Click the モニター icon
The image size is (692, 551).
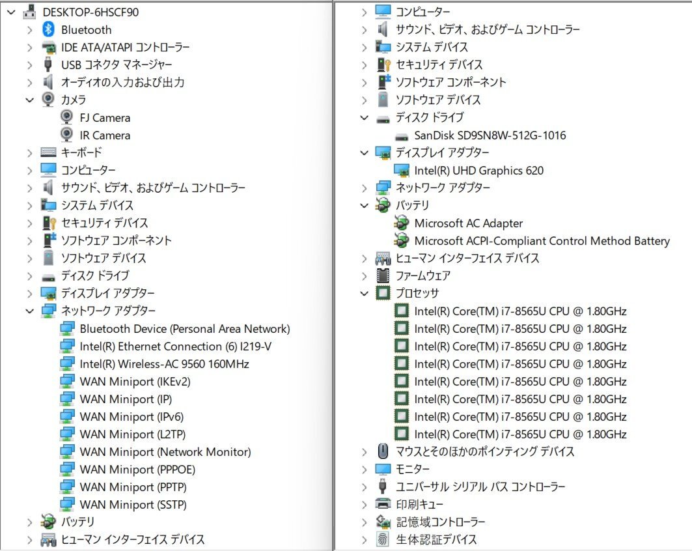383,469
